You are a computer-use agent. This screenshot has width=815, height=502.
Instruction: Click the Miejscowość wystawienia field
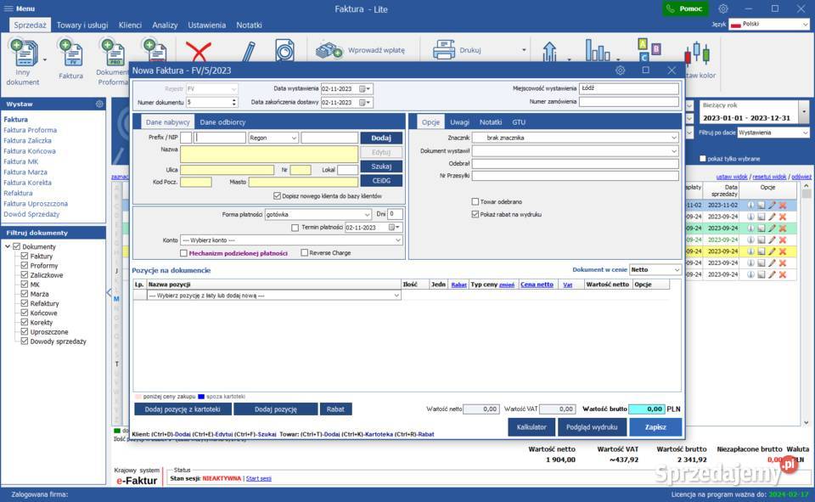[x=629, y=89]
